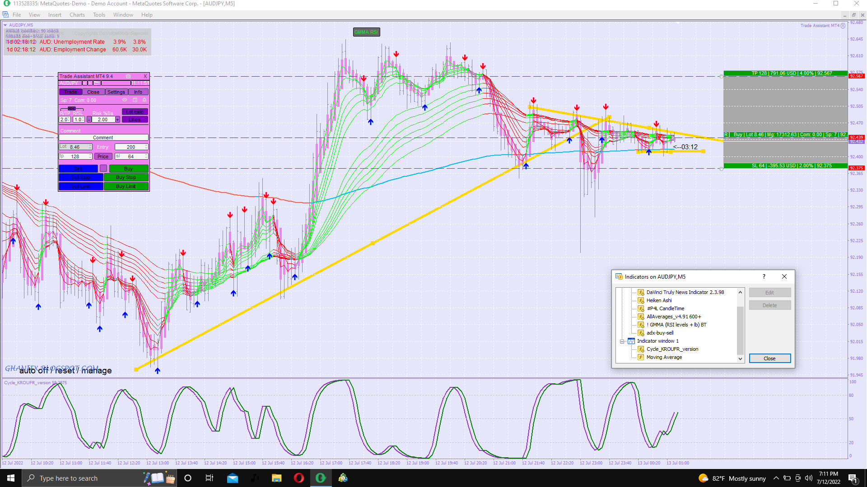Click the help question mark in Indicators dialog
The image size is (867, 487).
click(x=764, y=276)
